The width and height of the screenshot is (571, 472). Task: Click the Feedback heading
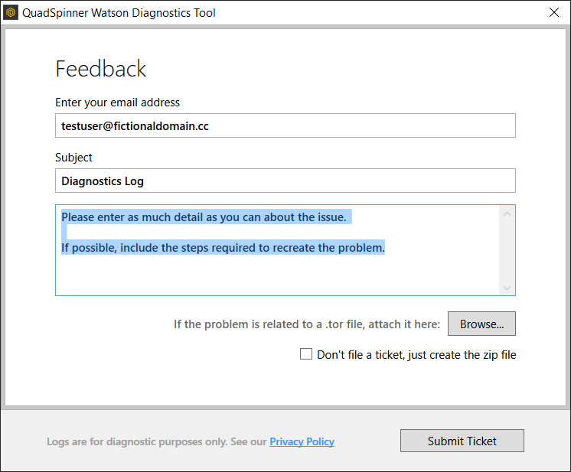pyautogui.click(x=100, y=69)
